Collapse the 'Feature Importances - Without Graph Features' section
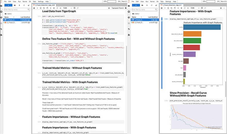This screenshot has height=134, width=227. point(39,117)
